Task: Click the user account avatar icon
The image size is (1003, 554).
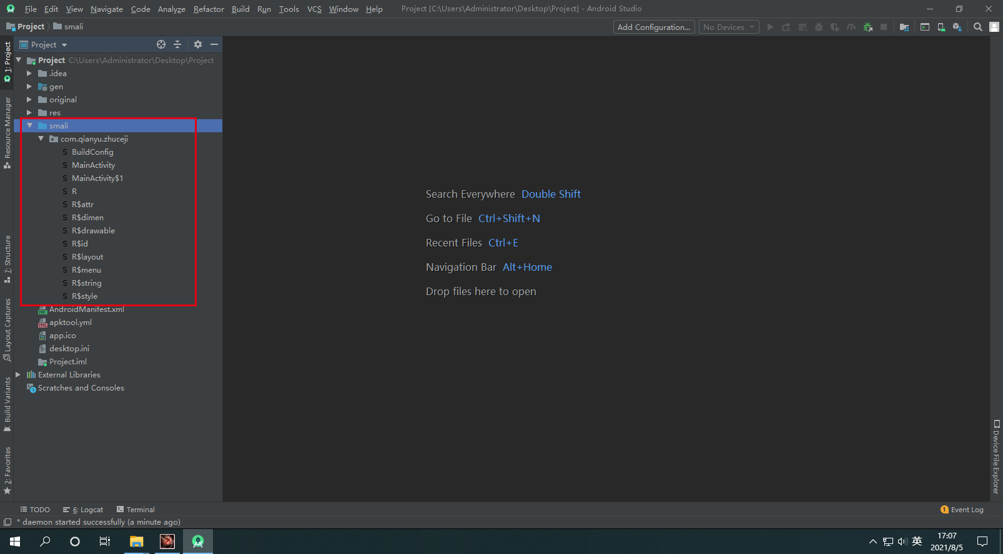Action: click(994, 27)
